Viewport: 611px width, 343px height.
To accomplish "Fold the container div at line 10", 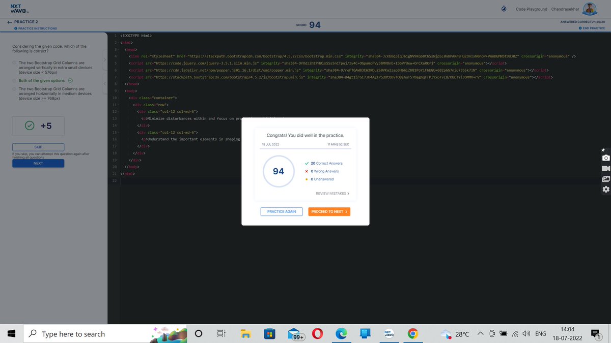I will (118, 97).
